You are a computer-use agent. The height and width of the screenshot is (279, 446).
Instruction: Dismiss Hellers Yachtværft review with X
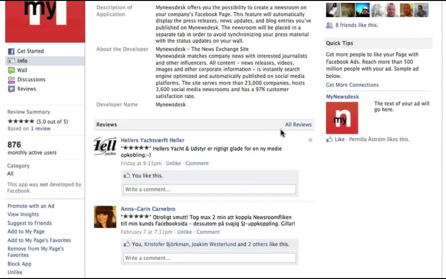coord(310,140)
